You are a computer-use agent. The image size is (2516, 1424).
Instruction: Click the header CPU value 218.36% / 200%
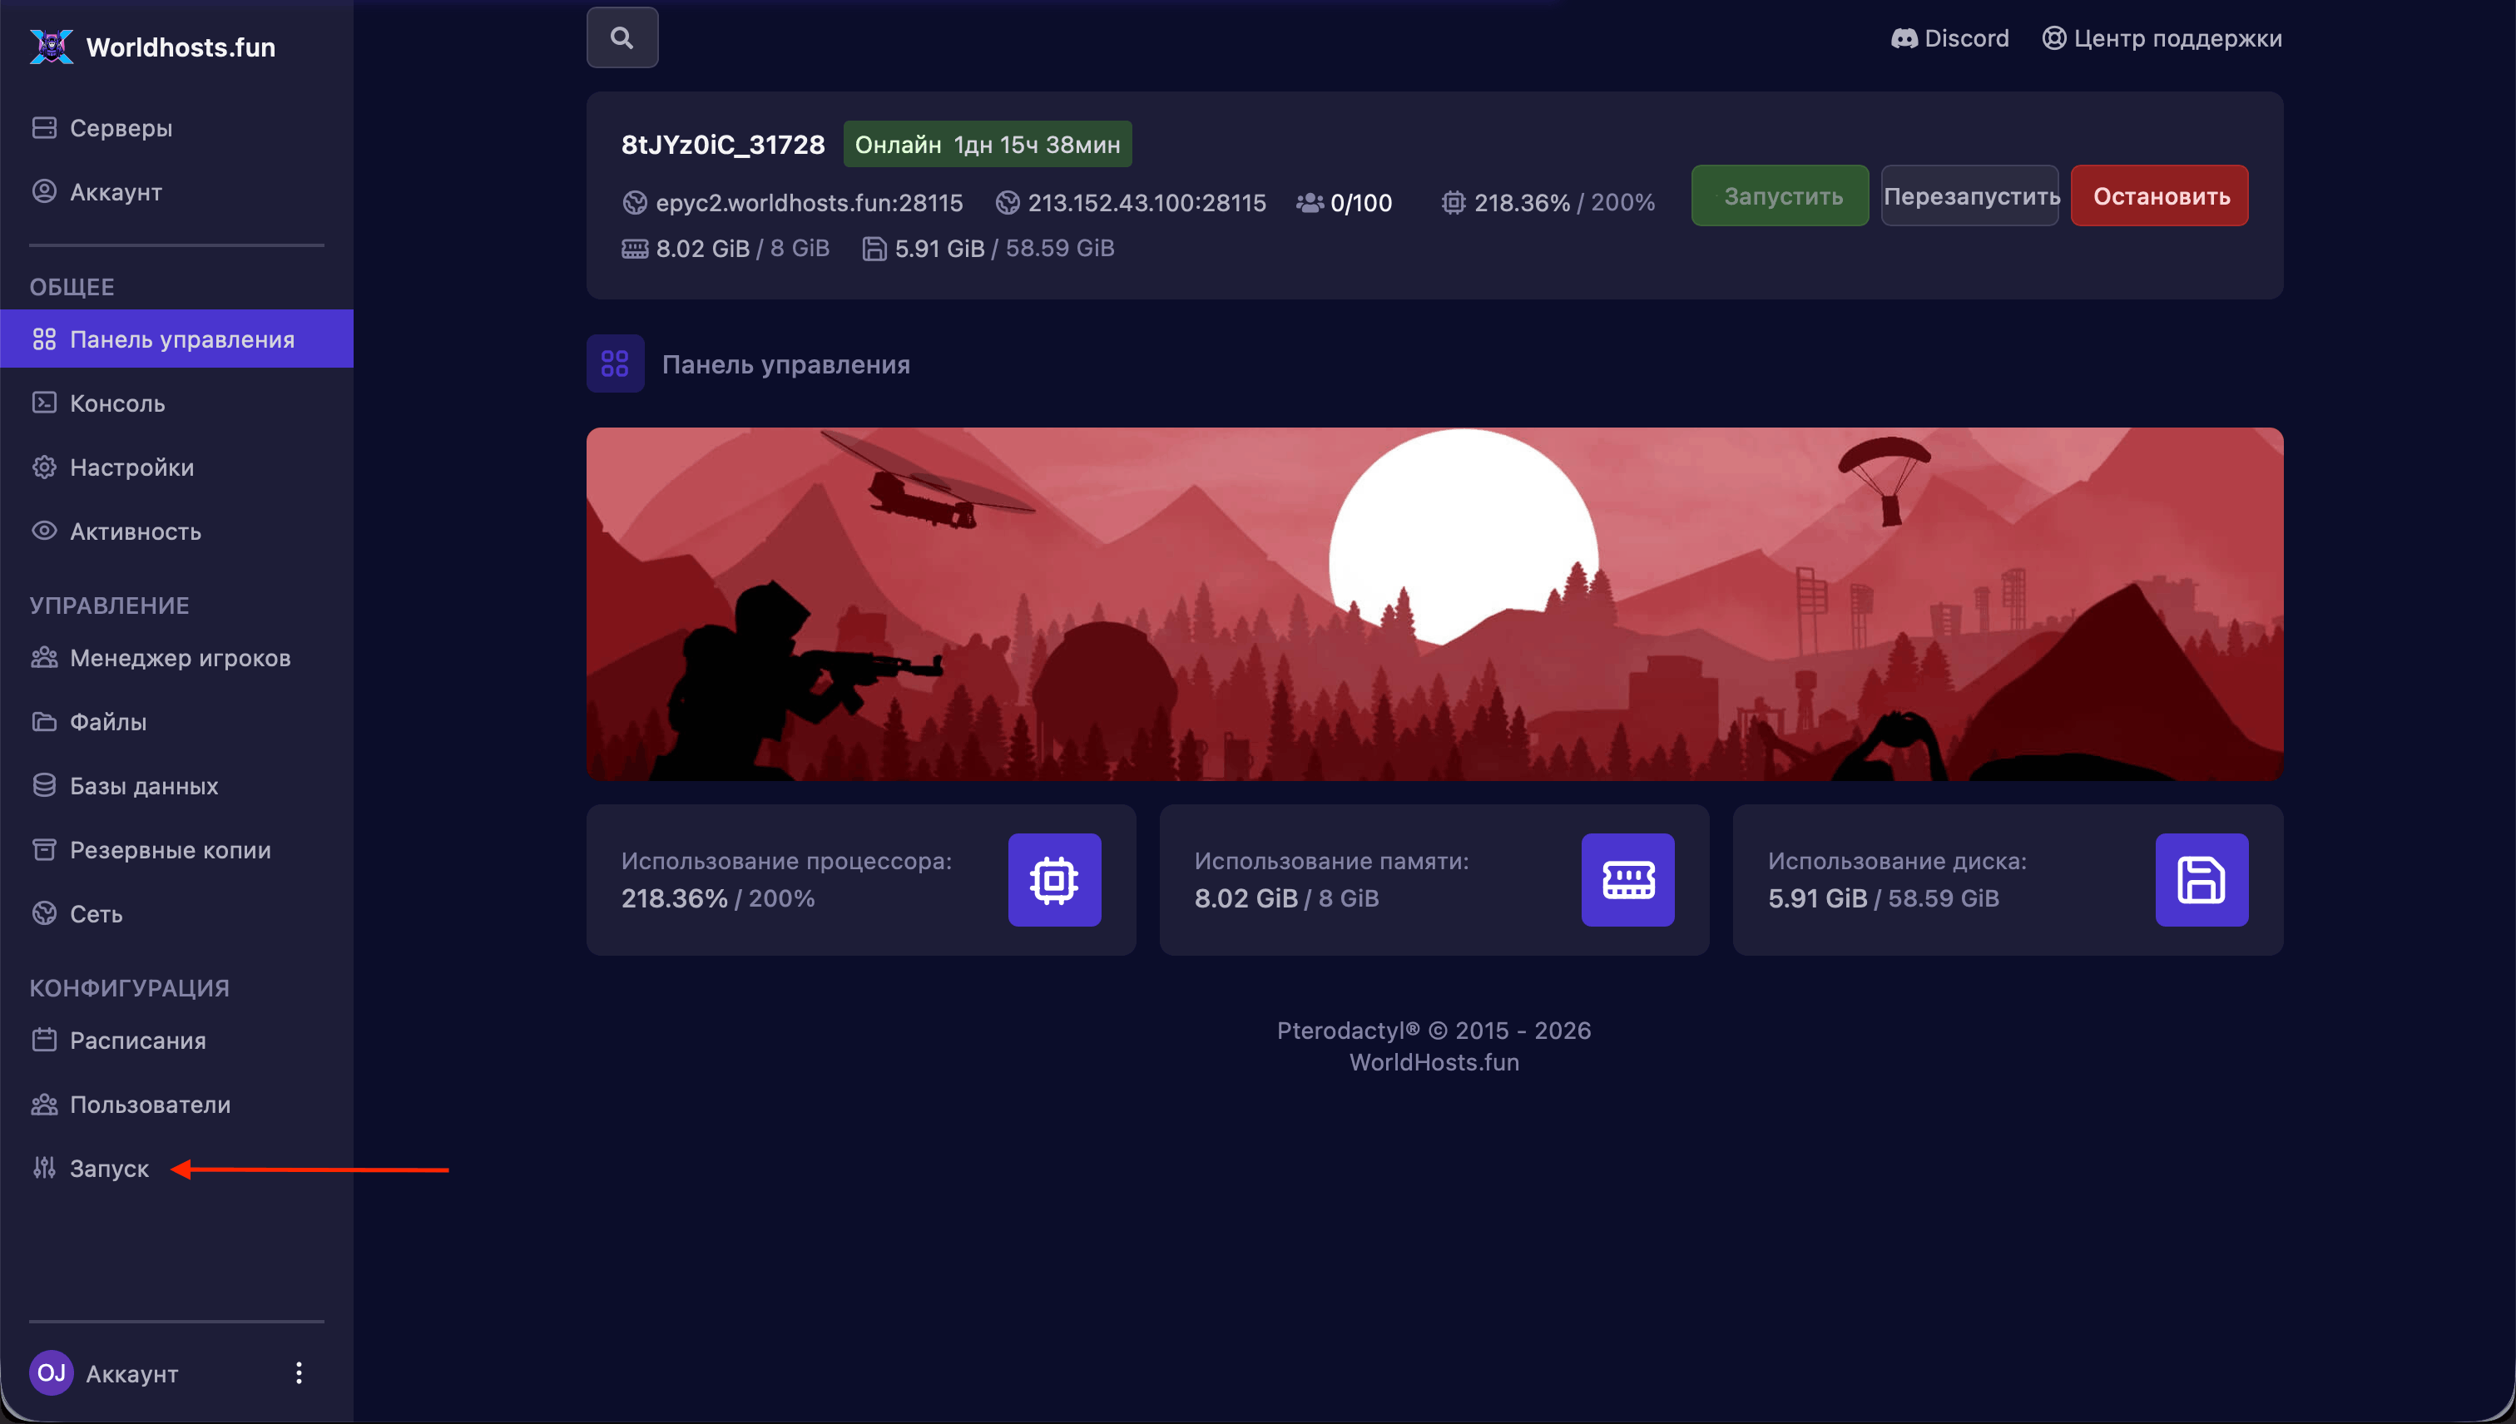(1564, 202)
